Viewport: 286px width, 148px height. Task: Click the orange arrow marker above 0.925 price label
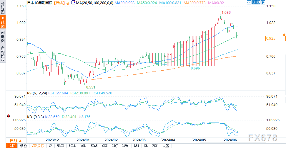pyautogui.click(x=284, y=35)
